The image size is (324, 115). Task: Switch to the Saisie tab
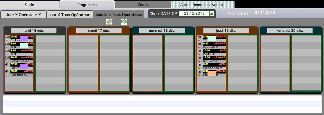29,5
